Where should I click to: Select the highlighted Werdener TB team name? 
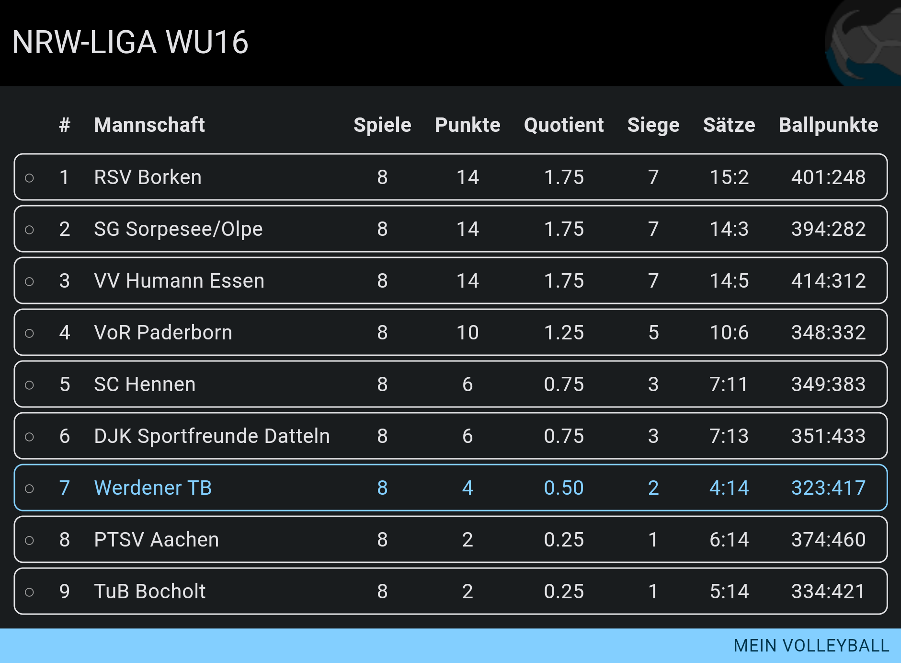(x=153, y=488)
